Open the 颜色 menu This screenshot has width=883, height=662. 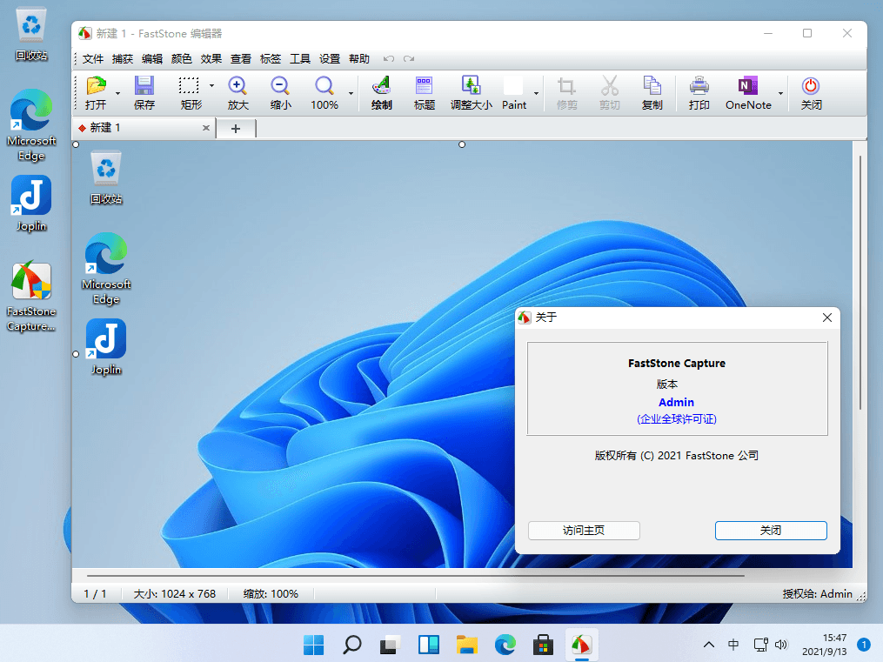181,58
